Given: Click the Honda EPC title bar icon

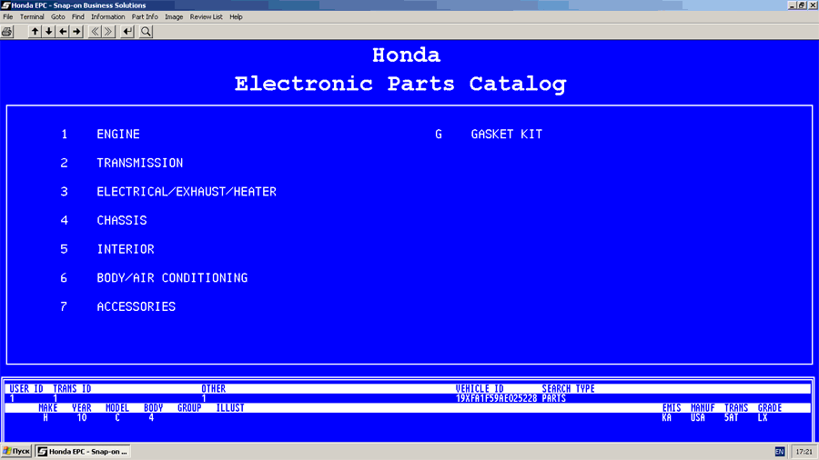Looking at the screenshot, I should (5, 5).
